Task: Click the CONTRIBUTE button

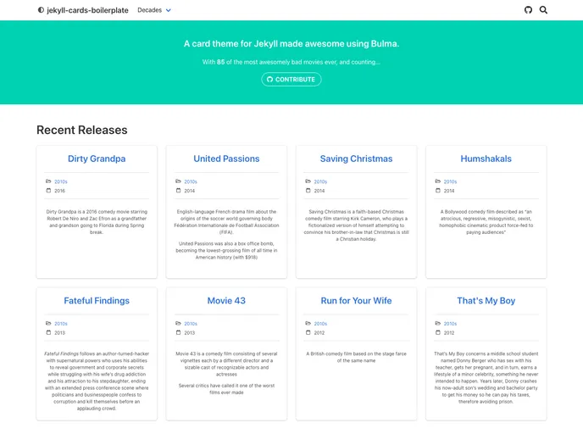Action: pos(291,79)
